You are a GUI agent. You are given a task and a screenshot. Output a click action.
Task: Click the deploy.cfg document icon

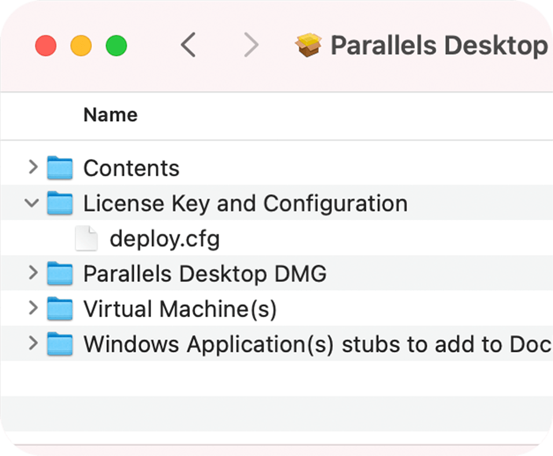(x=86, y=238)
